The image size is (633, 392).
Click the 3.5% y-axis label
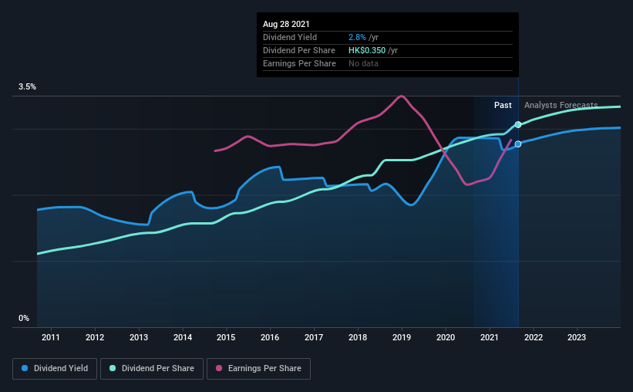[x=27, y=87]
